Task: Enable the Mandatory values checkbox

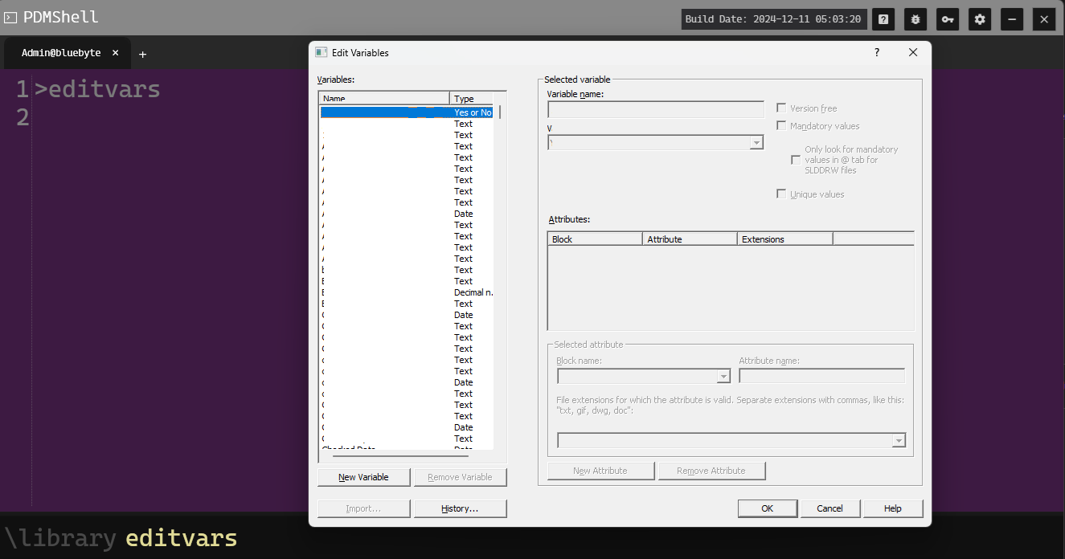Action: tap(780, 125)
